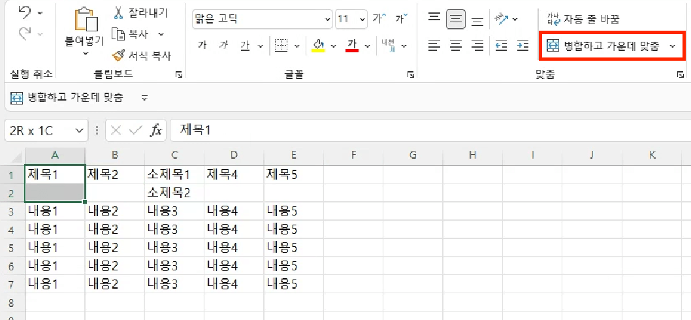
Task: Toggle 자동 줄 바꿈 wrap text
Action: tap(583, 19)
